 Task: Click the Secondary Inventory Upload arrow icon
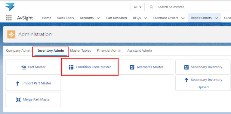point(186,80)
